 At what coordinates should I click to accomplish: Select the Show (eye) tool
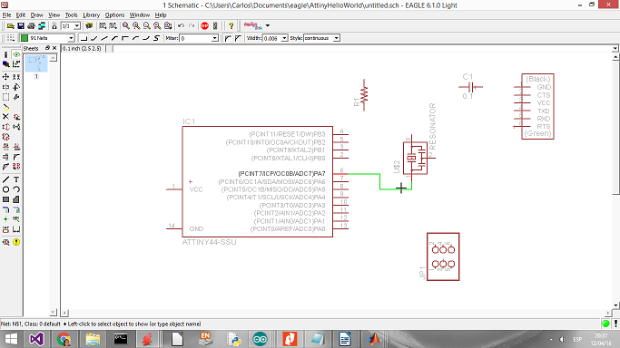tap(16, 54)
